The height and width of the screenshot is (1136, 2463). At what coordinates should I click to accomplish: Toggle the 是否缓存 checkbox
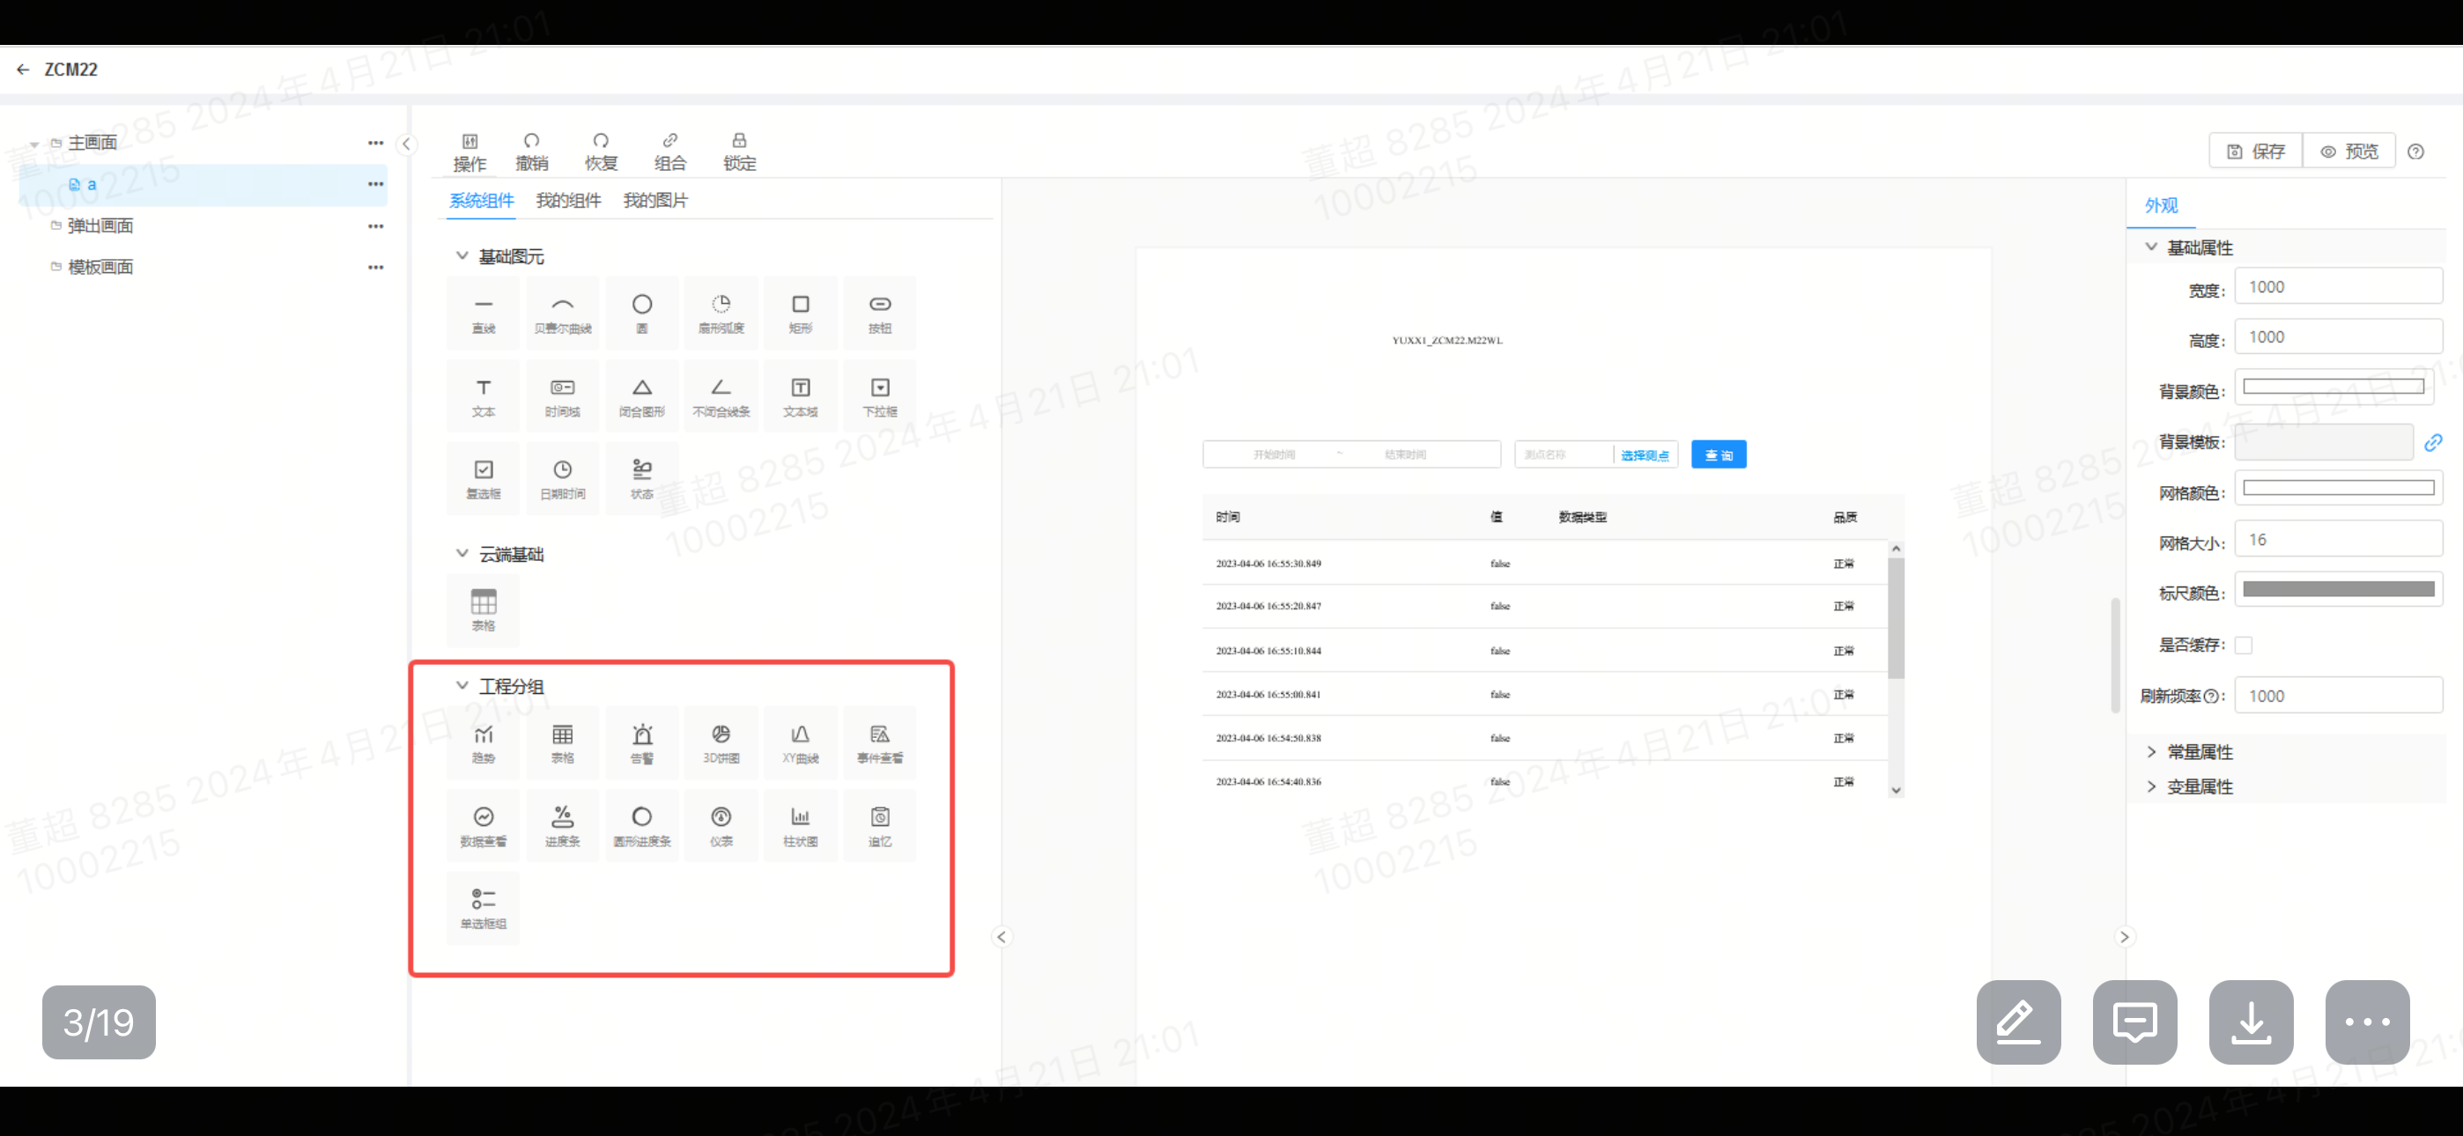pos(2244,645)
